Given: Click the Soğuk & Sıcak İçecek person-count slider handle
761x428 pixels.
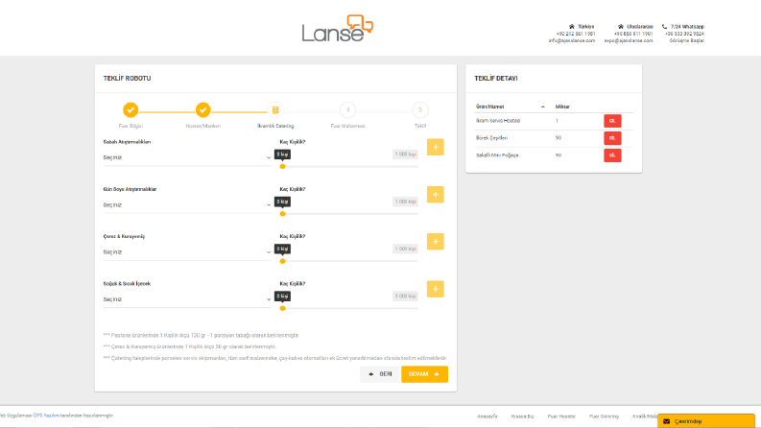Looking at the screenshot, I should 282,308.
